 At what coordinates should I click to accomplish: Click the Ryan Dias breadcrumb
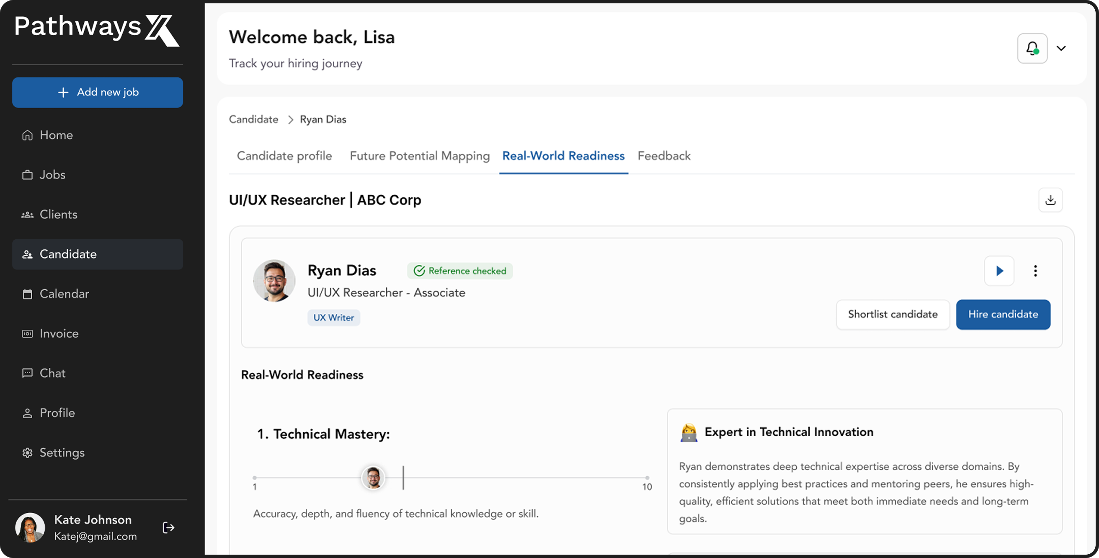[x=323, y=119]
